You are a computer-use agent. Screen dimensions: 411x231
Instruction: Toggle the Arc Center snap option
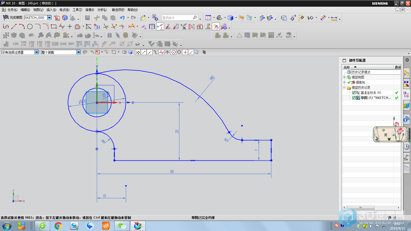(173, 52)
